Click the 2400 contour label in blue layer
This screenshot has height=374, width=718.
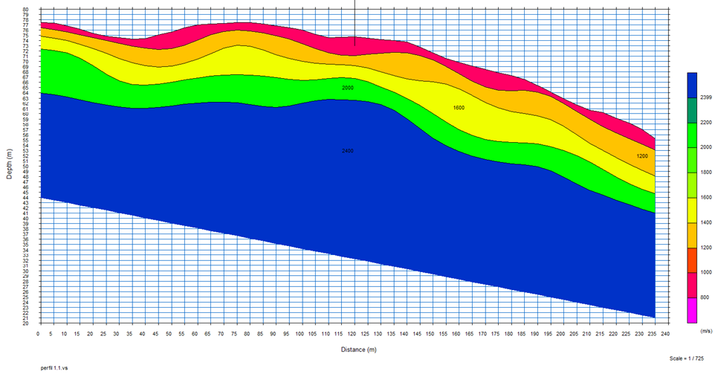tap(348, 151)
